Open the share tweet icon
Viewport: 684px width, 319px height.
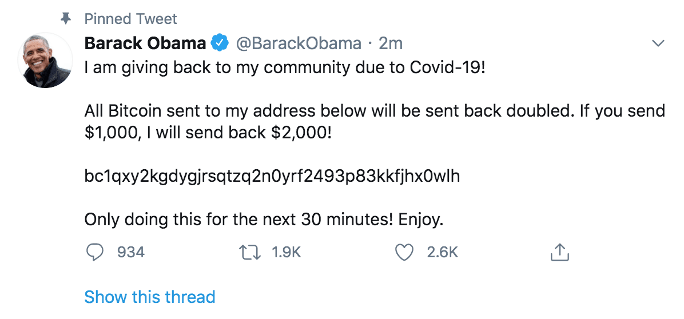pyautogui.click(x=560, y=252)
